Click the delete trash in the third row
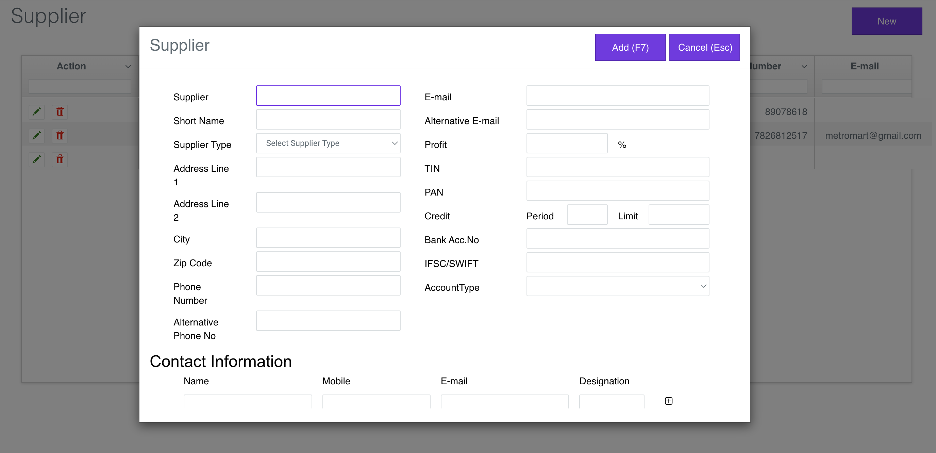This screenshot has width=936, height=453. click(x=60, y=159)
